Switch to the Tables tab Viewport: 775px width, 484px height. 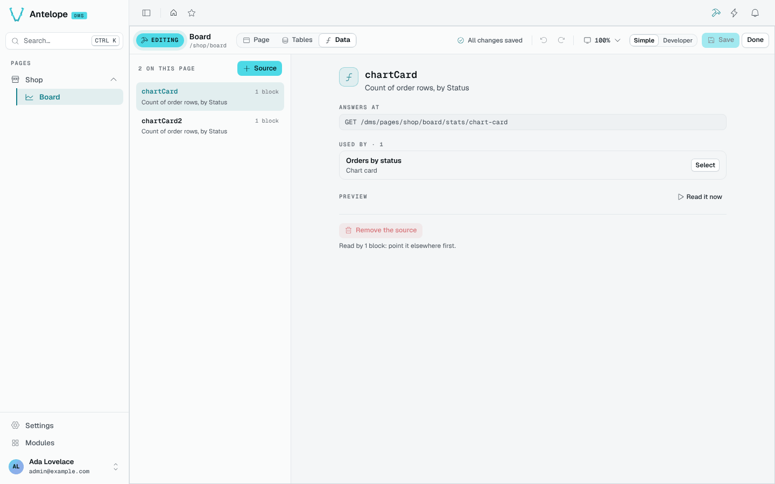297,40
